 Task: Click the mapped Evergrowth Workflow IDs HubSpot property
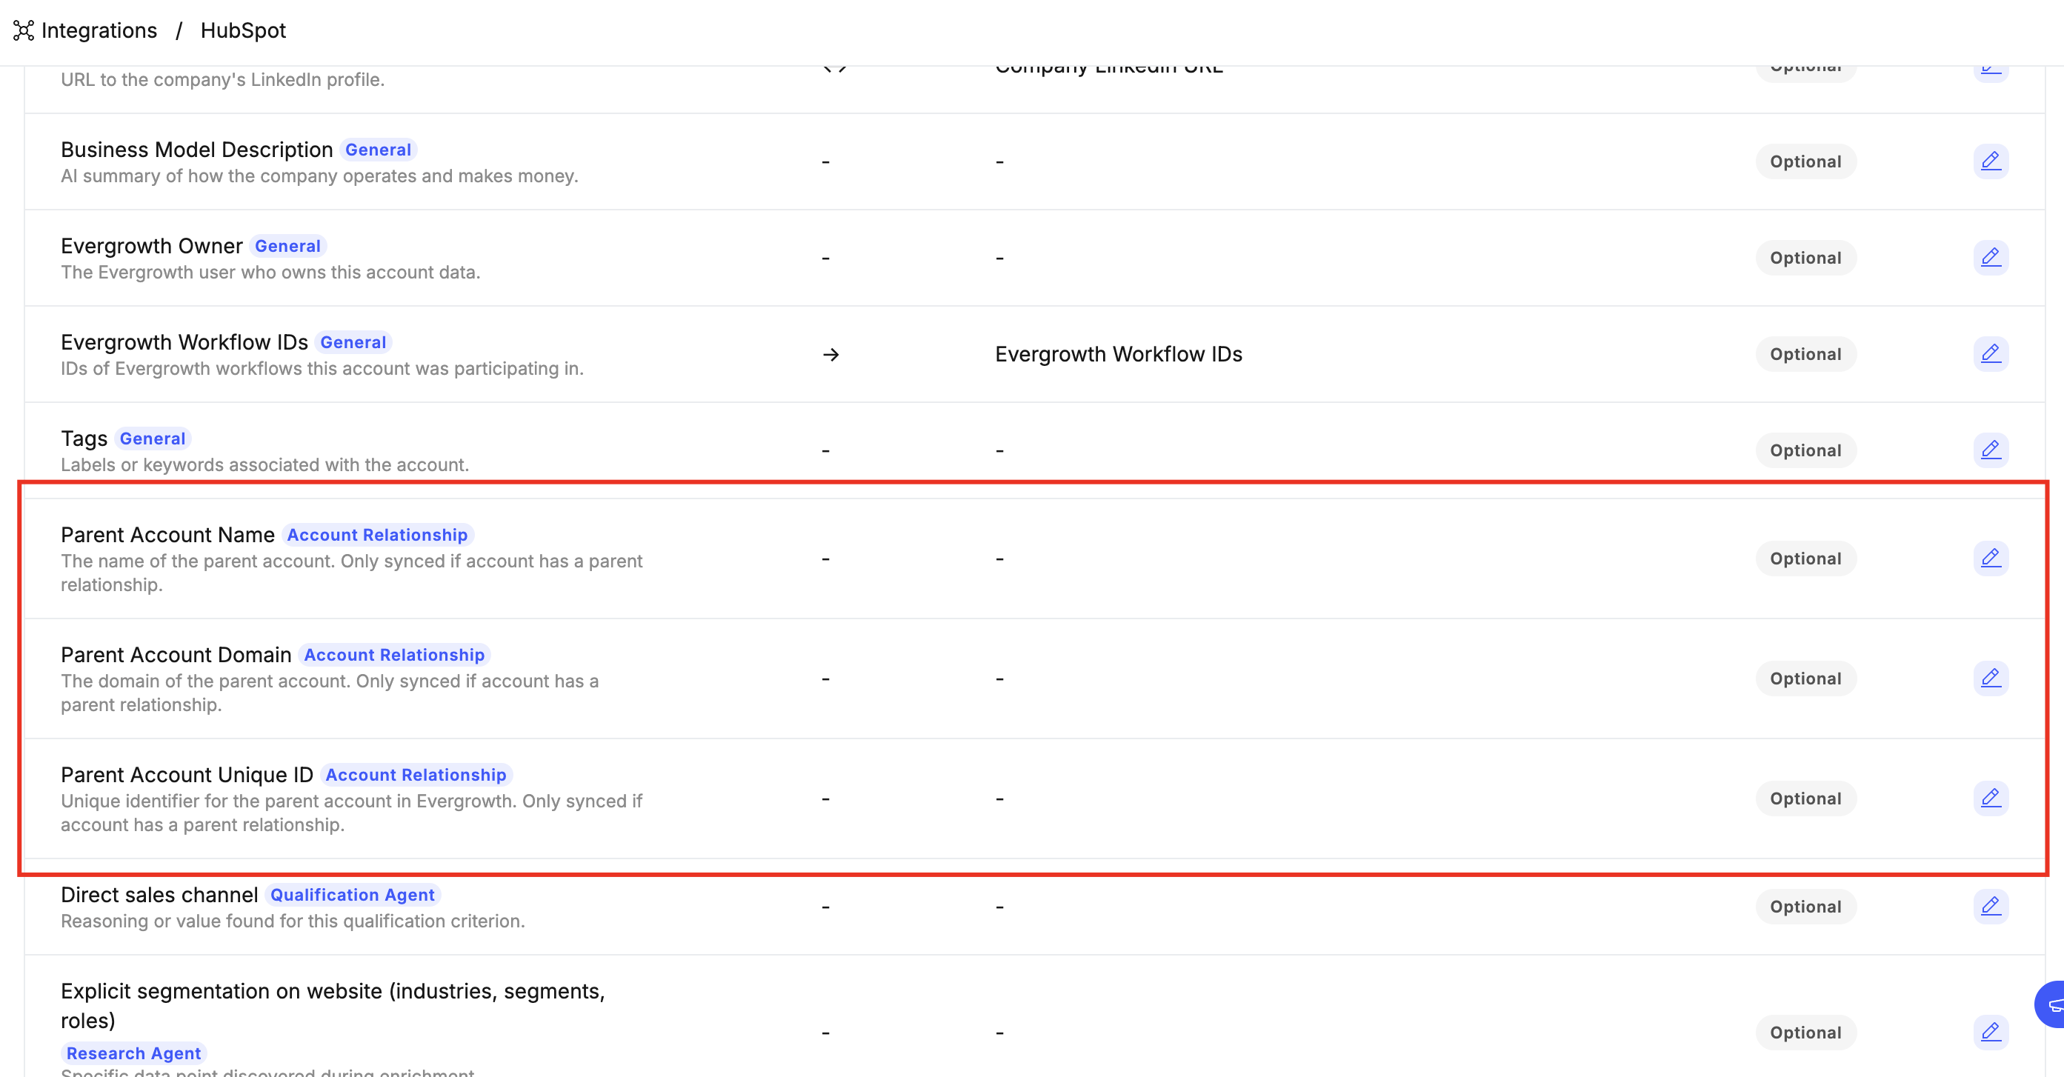[x=1118, y=354]
